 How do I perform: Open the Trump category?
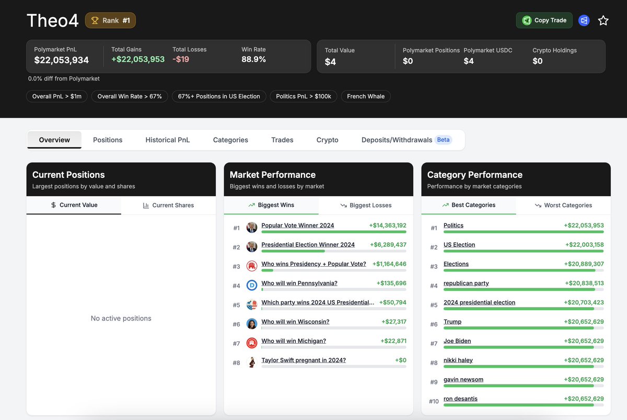pos(452,322)
